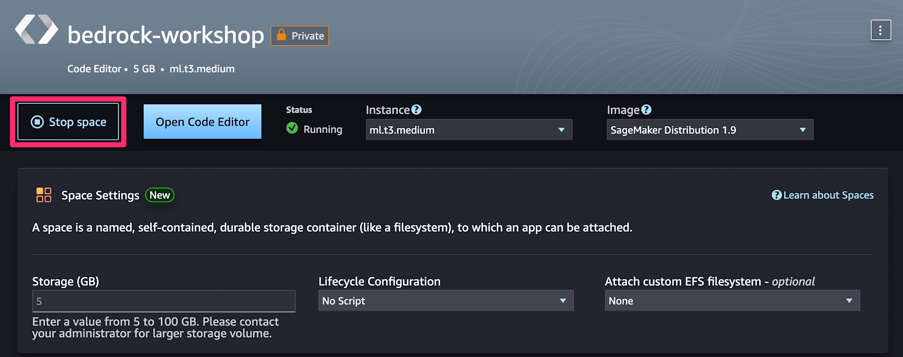Click the 'Lifecycle Configuration' label
903x357 pixels.
tap(379, 281)
